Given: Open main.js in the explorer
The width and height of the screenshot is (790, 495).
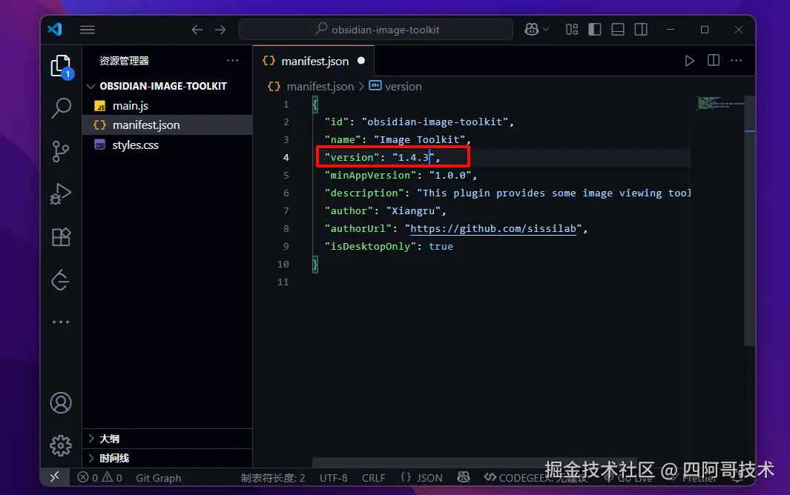Looking at the screenshot, I should tap(130, 106).
